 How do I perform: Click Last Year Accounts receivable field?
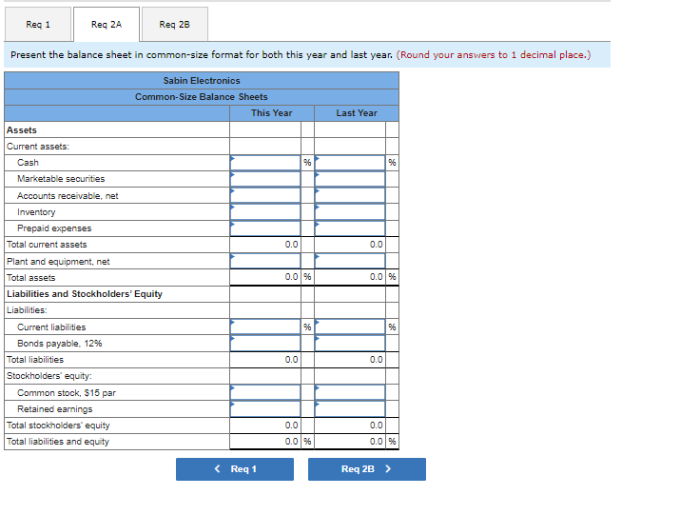click(x=350, y=195)
